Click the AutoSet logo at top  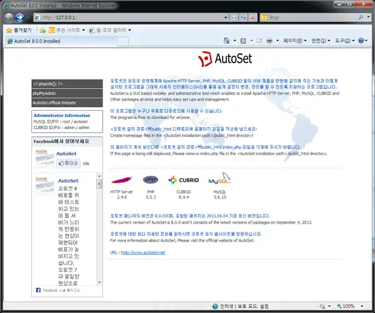[x=225, y=59]
